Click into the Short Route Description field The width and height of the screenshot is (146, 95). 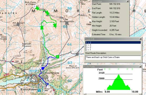(x=113, y=57)
